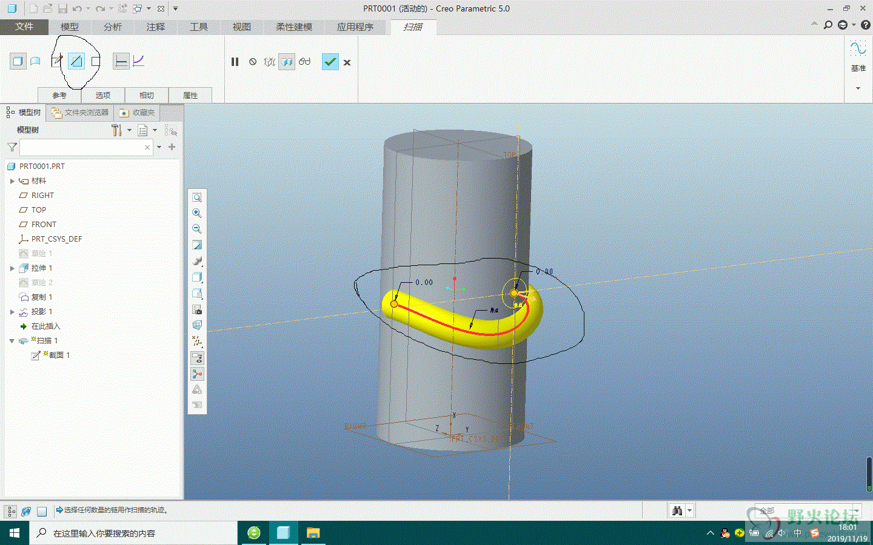Switch to the 柔性建模 ribbon tab
Image resolution: width=873 pixels, height=545 pixels.
294,27
